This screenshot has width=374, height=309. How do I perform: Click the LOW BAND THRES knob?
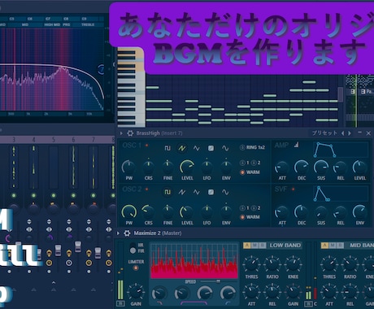tap(251, 263)
